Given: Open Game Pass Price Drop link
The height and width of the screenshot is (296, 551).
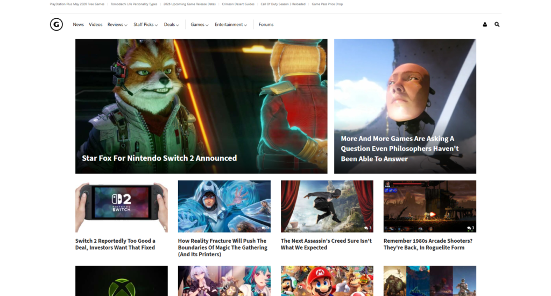Looking at the screenshot, I should click(327, 4).
